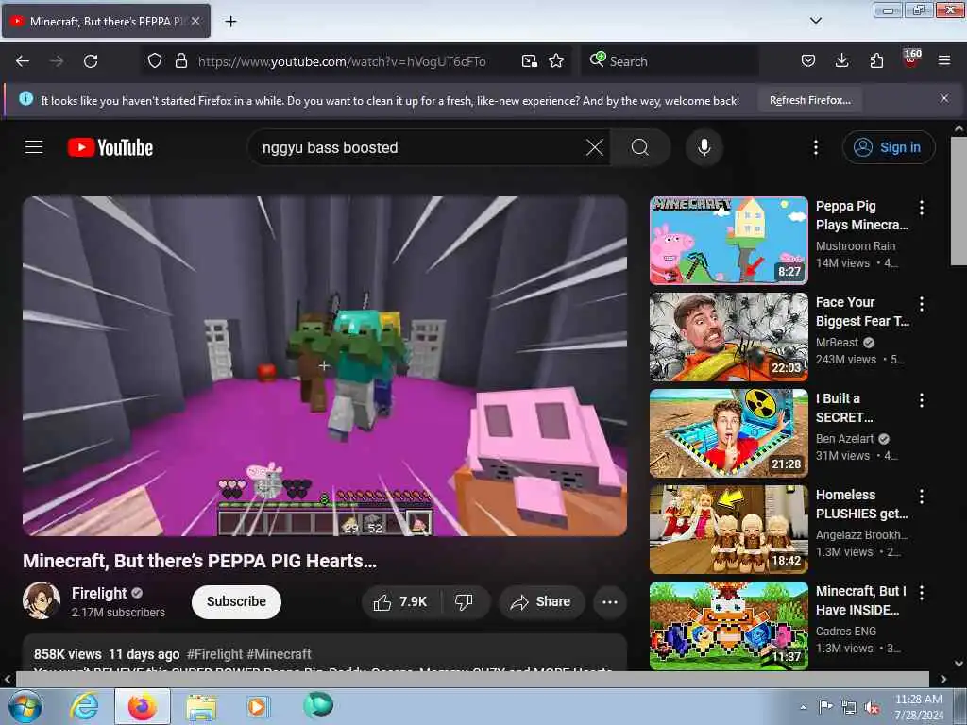
Task: Reload the page with the refresh icon
Action: coord(91,61)
